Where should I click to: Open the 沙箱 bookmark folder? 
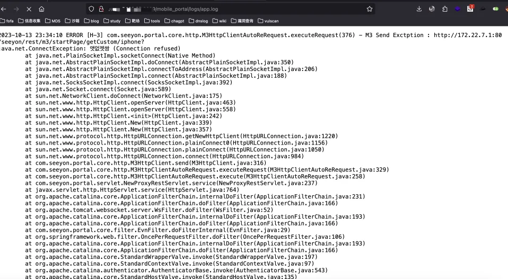pos(72,21)
